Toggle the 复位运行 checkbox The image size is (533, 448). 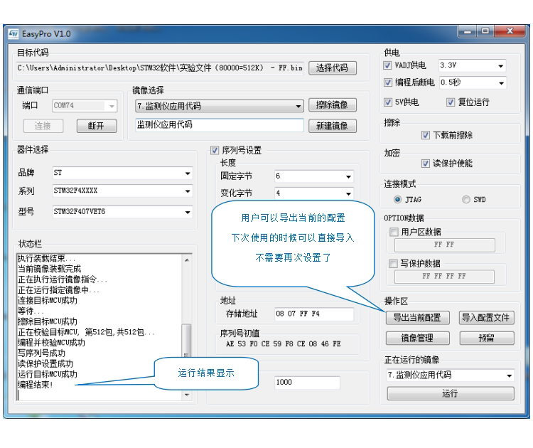coord(451,102)
